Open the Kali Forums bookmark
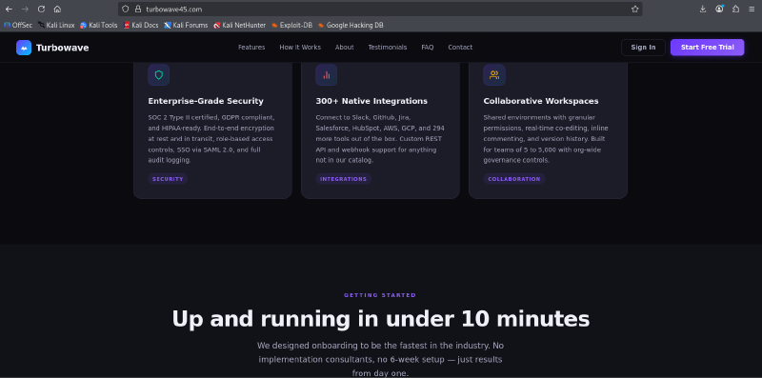The height and width of the screenshot is (378, 762). [186, 25]
